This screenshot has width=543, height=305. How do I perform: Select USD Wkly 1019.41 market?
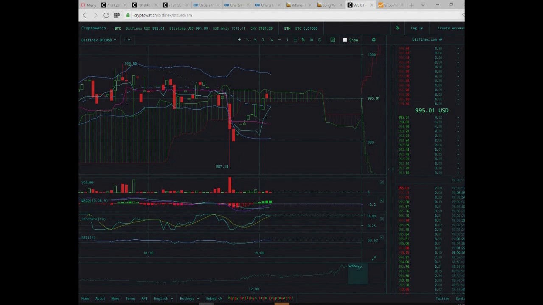click(x=229, y=28)
